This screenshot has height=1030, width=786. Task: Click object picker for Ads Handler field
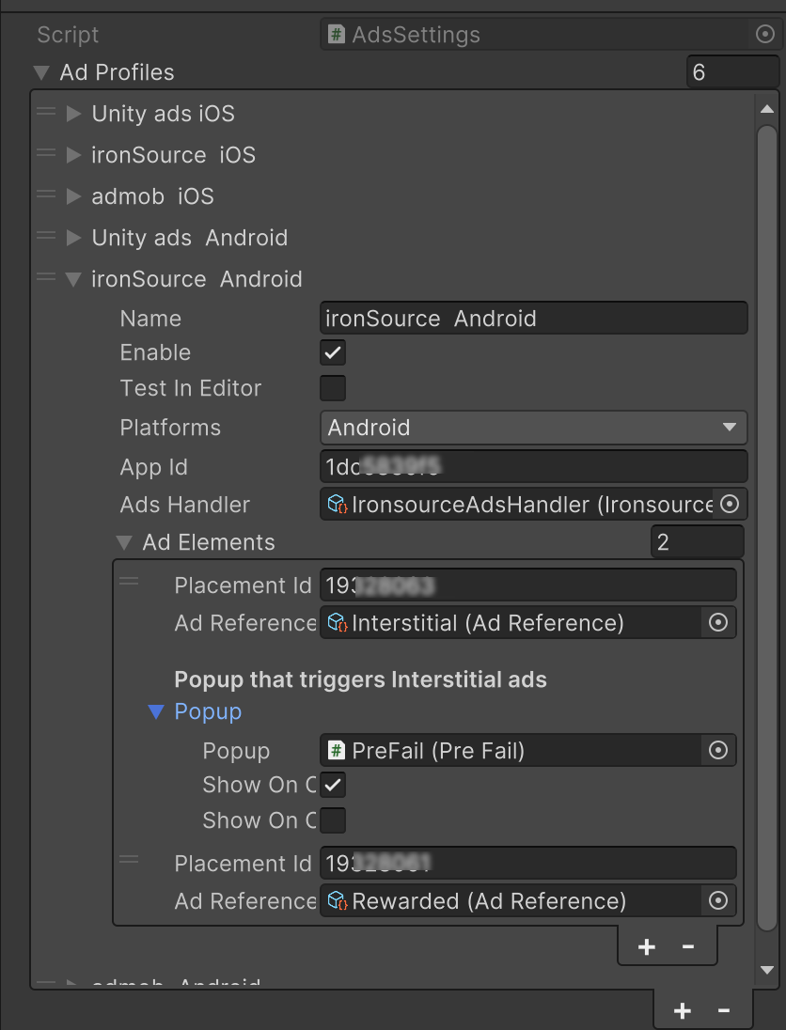point(729,505)
